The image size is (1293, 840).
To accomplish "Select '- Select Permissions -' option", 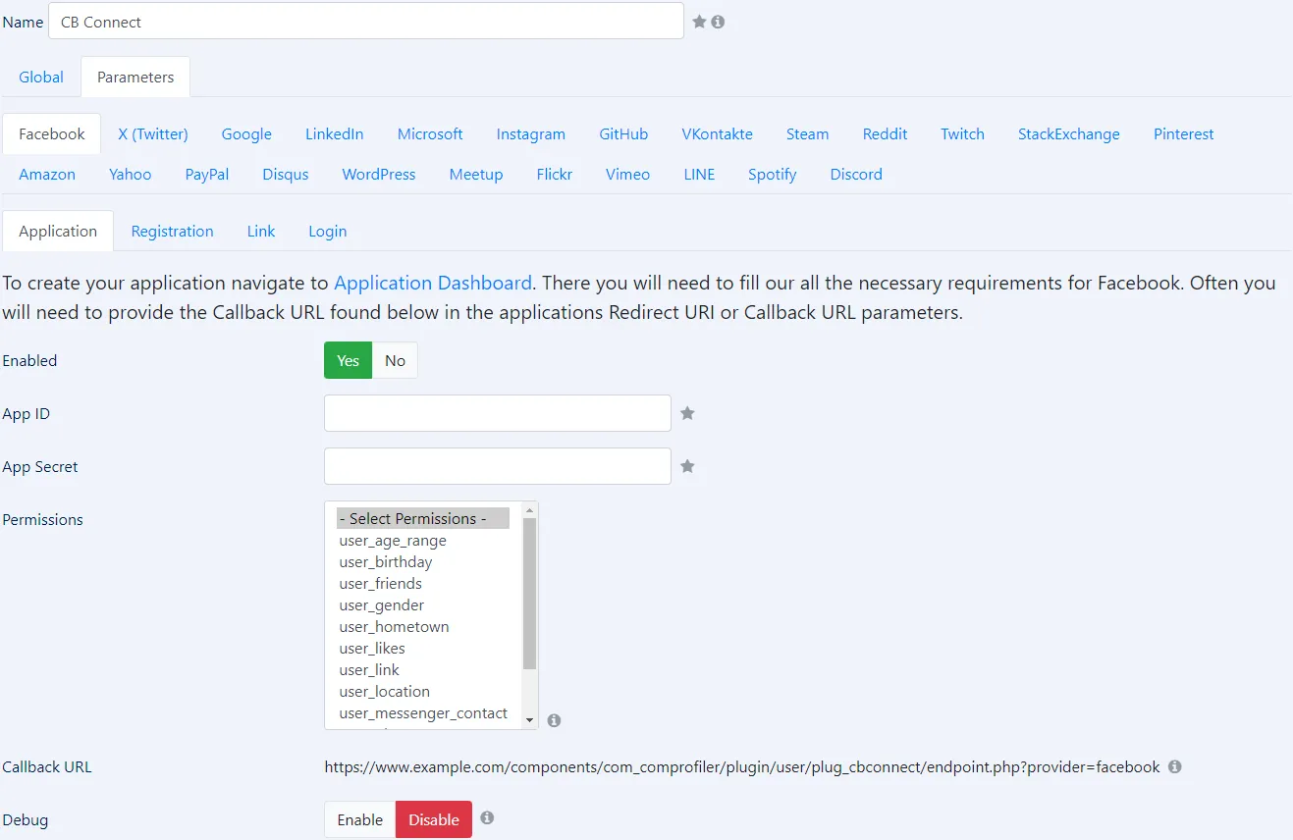I will [422, 518].
